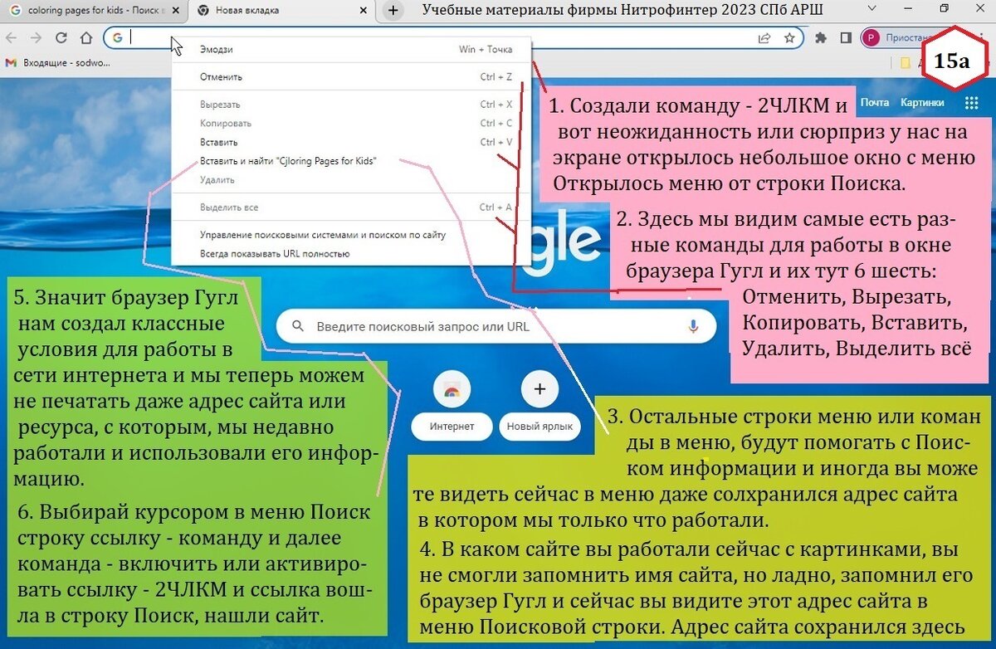Open Gmail bookmark Входящие

click(57, 62)
